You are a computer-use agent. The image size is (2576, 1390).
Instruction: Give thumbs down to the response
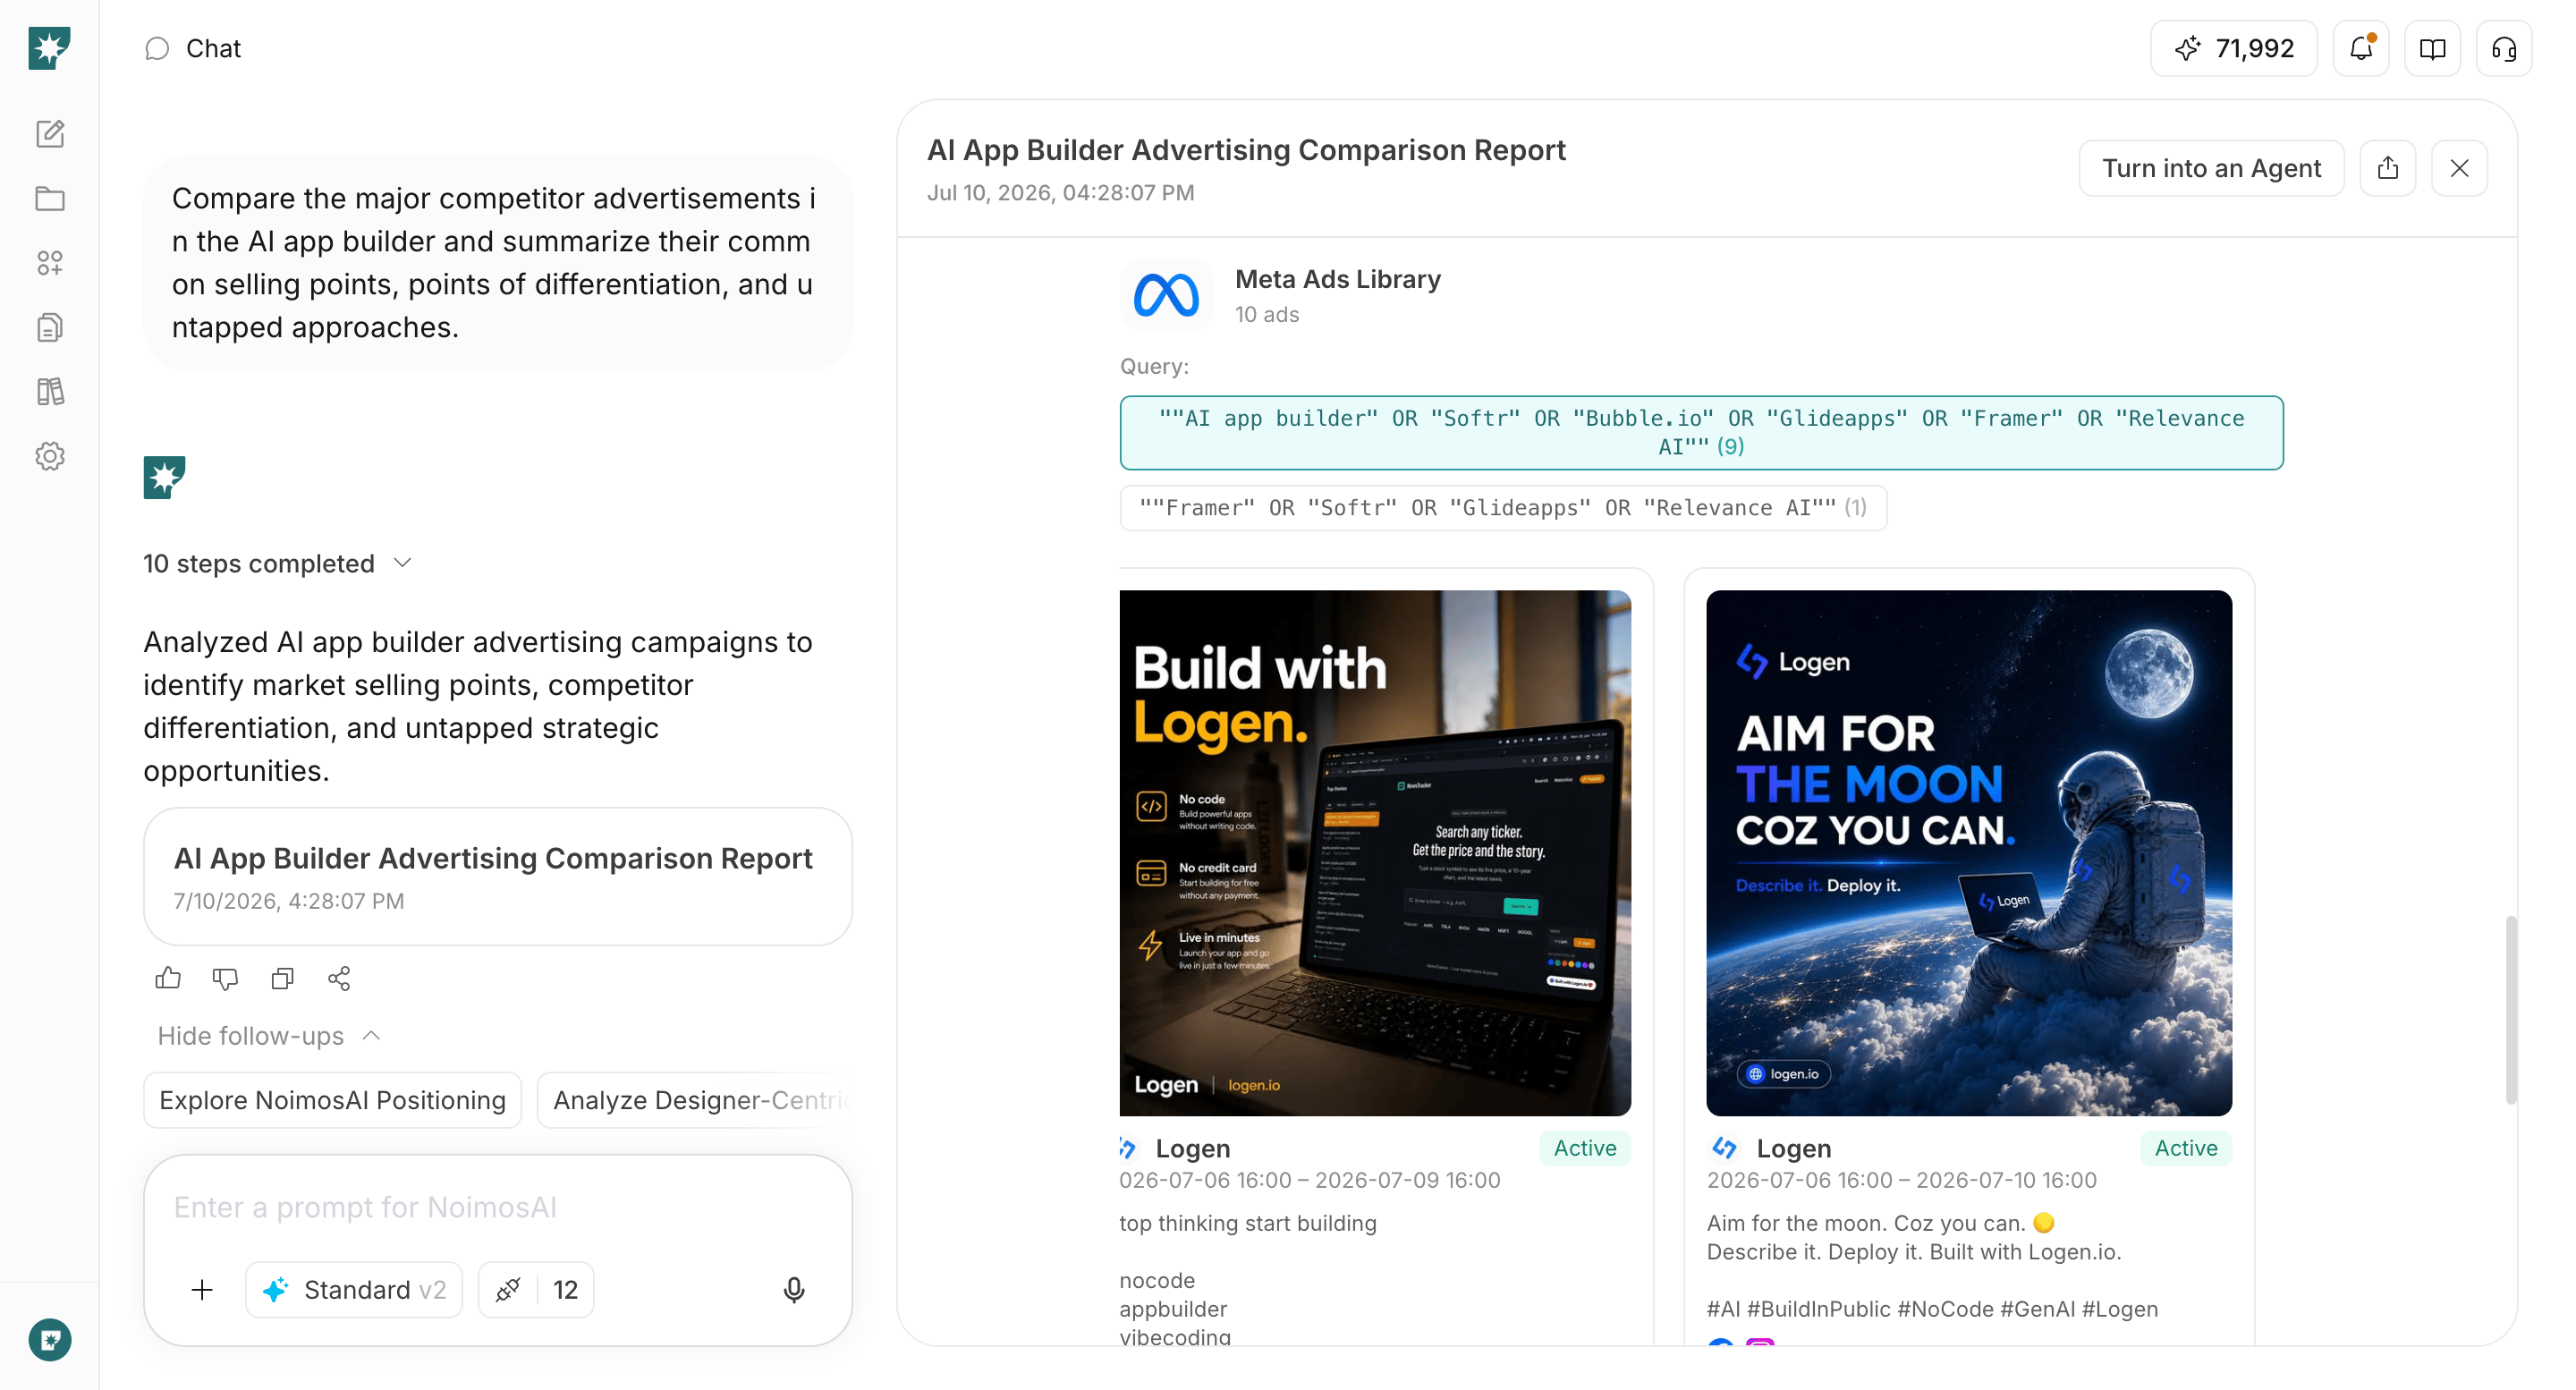225,979
